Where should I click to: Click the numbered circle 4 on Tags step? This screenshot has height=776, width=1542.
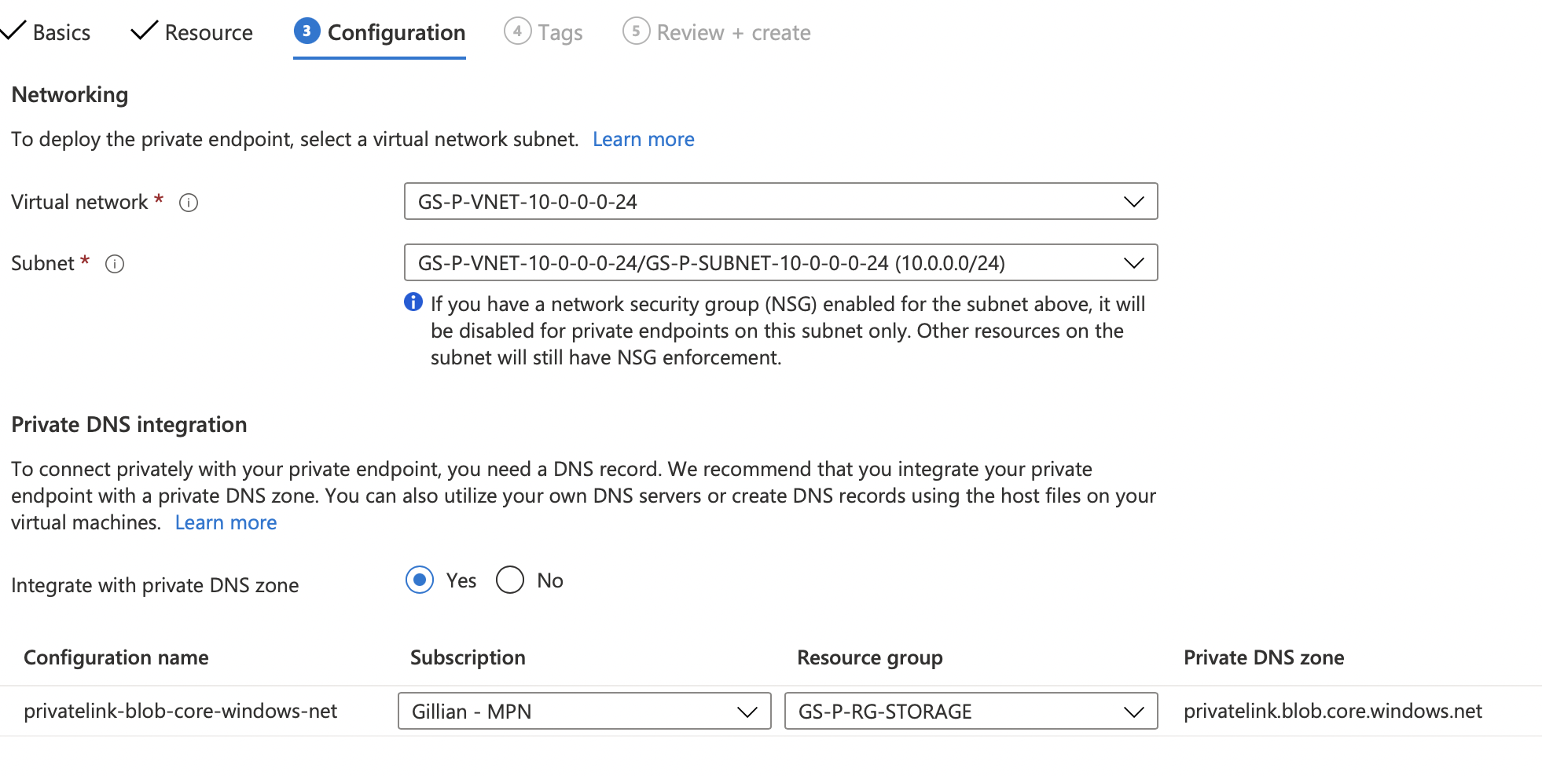click(x=516, y=31)
